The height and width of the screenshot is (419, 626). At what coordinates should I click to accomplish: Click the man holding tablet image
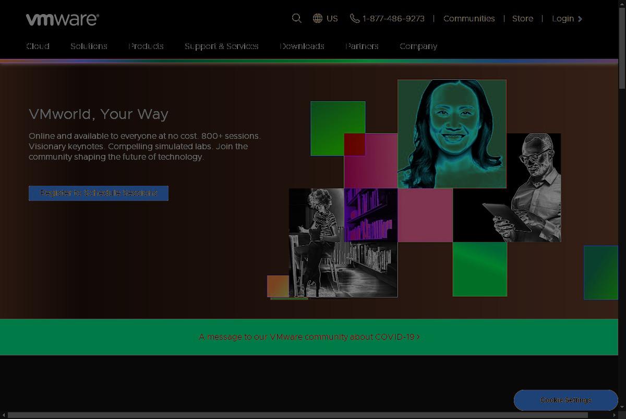pos(534,187)
